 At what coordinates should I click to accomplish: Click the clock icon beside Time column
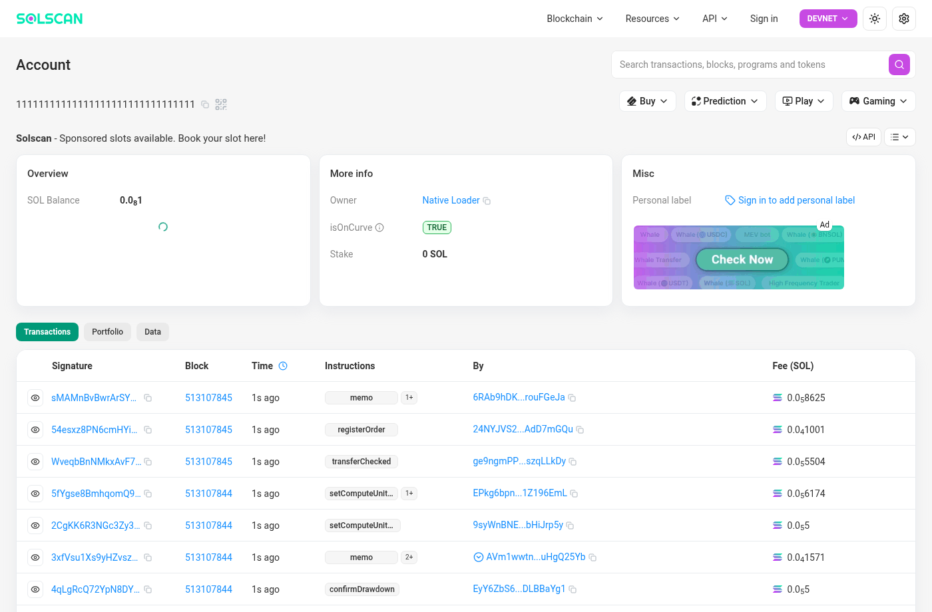[x=283, y=366]
